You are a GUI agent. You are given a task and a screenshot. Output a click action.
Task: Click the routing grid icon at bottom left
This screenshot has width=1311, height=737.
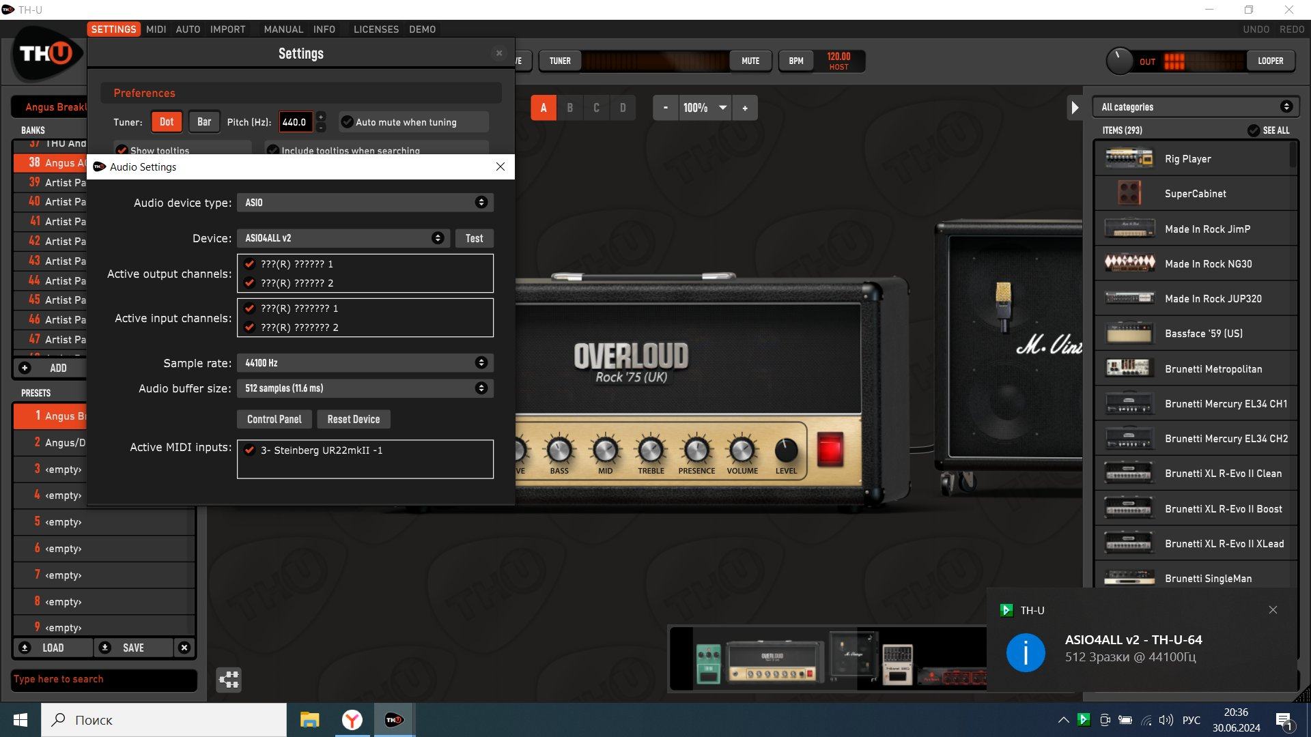pyautogui.click(x=229, y=679)
